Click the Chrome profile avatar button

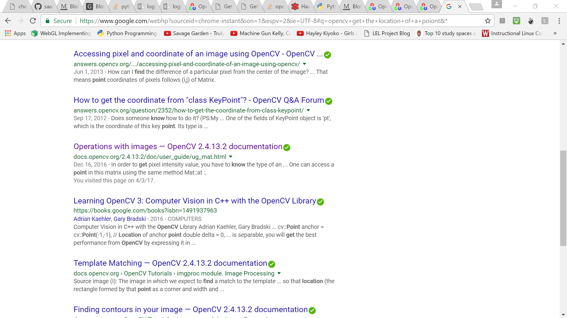click(496, 4)
